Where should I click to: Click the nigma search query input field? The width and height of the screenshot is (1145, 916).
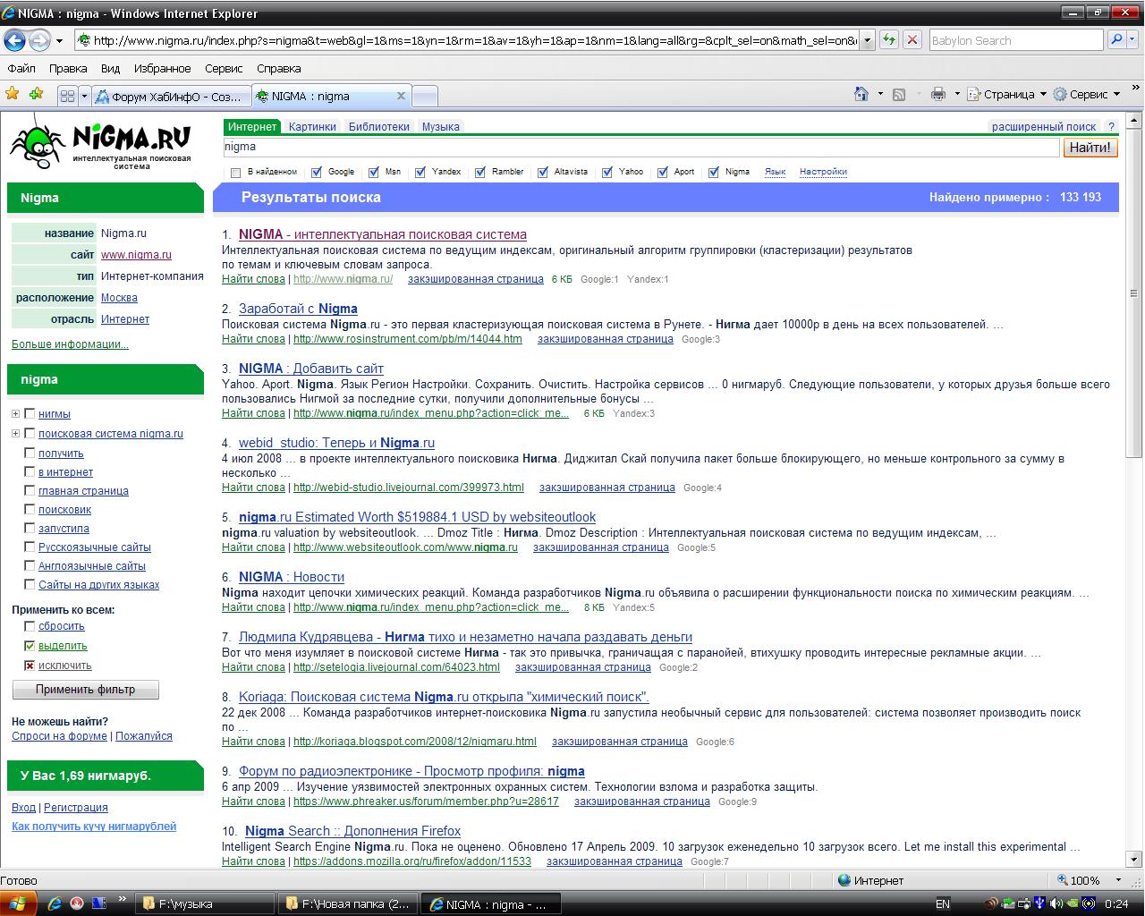point(640,147)
